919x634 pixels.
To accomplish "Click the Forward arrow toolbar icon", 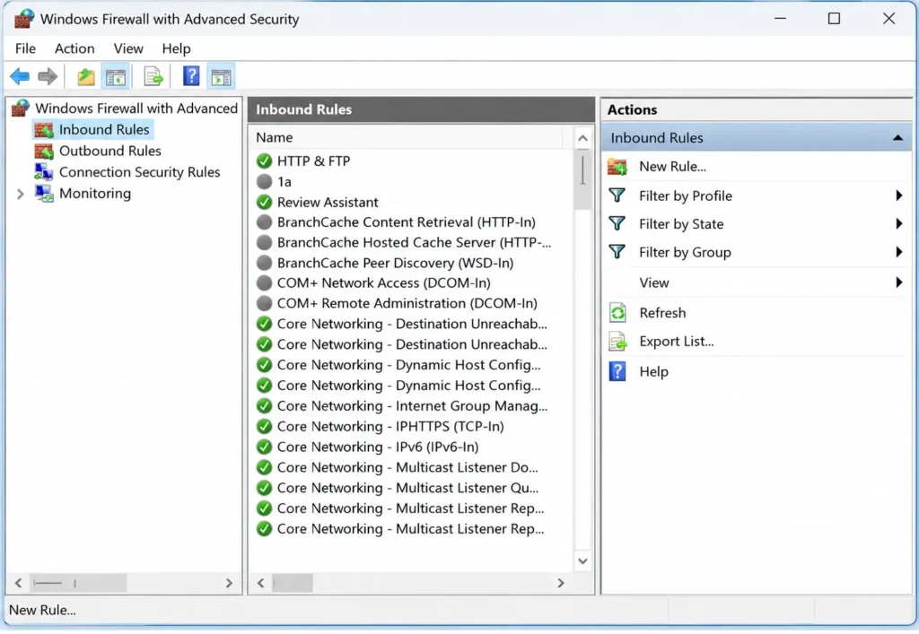I will point(48,76).
